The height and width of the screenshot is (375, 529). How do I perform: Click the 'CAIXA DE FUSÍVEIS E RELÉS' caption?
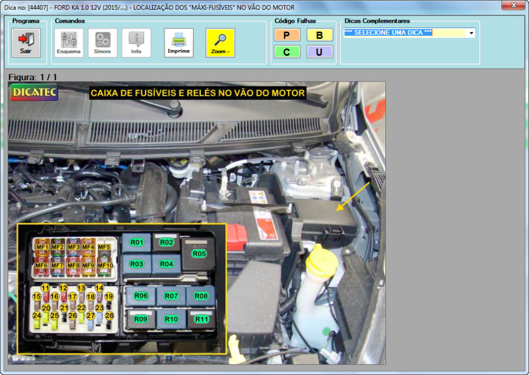[x=198, y=93]
